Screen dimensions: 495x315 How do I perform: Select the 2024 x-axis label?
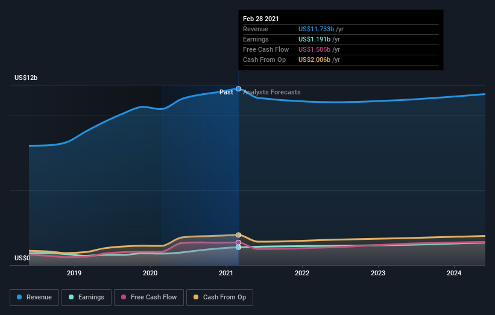coord(454,273)
